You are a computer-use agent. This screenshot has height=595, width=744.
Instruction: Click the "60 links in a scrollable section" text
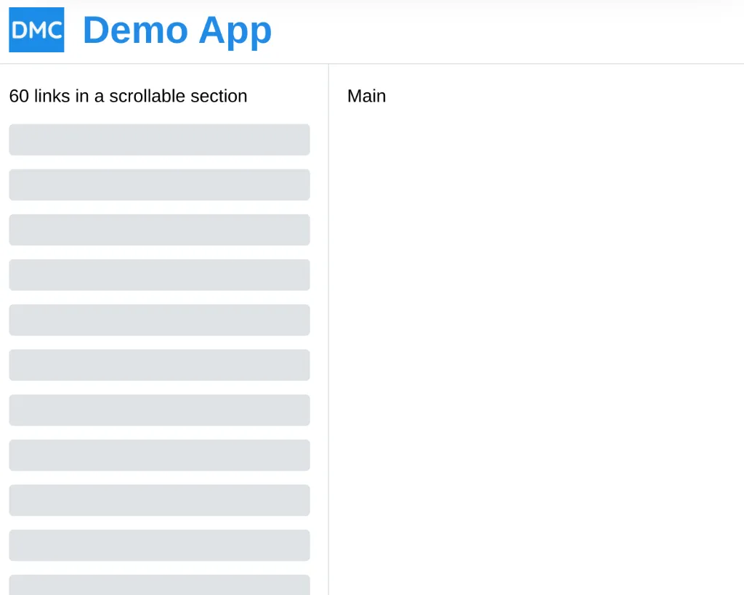click(x=128, y=96)
